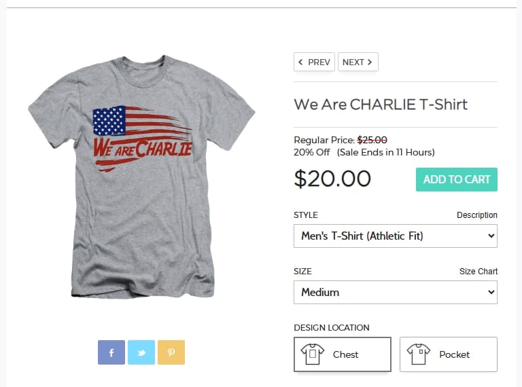The width and height of the screenshot is (522, 387).
Task: Add the shirt to cart
Action: coord(457,180)
